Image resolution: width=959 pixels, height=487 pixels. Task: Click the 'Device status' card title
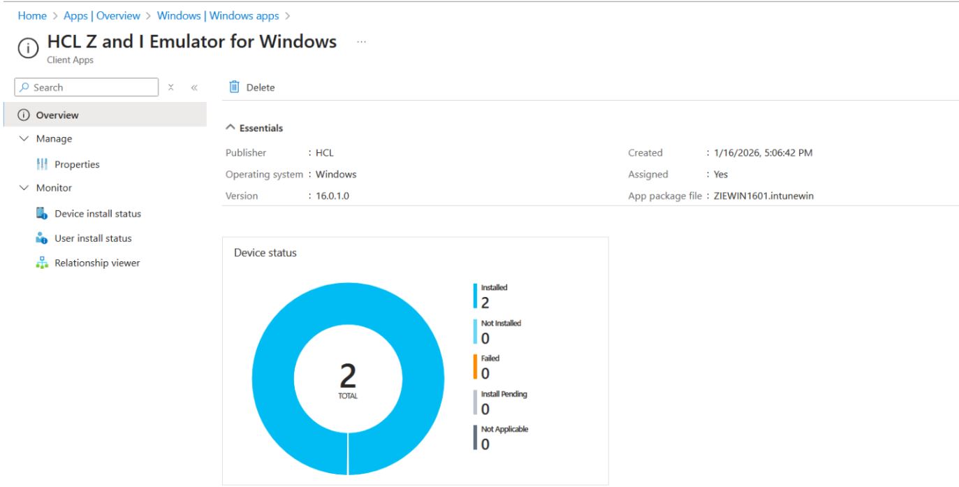(x=265, y=253)
